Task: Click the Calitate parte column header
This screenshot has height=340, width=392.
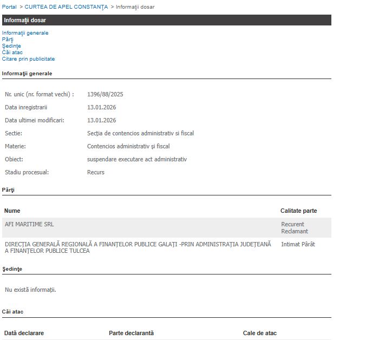Action: click(x=298, y=211)
